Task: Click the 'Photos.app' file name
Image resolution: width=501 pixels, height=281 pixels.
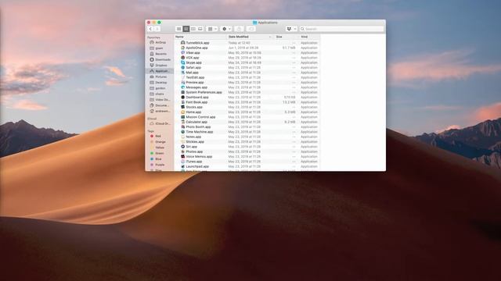Action: click(194, 151)
